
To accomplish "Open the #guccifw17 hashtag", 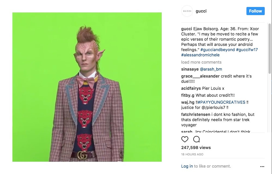I will coord(247,50).
